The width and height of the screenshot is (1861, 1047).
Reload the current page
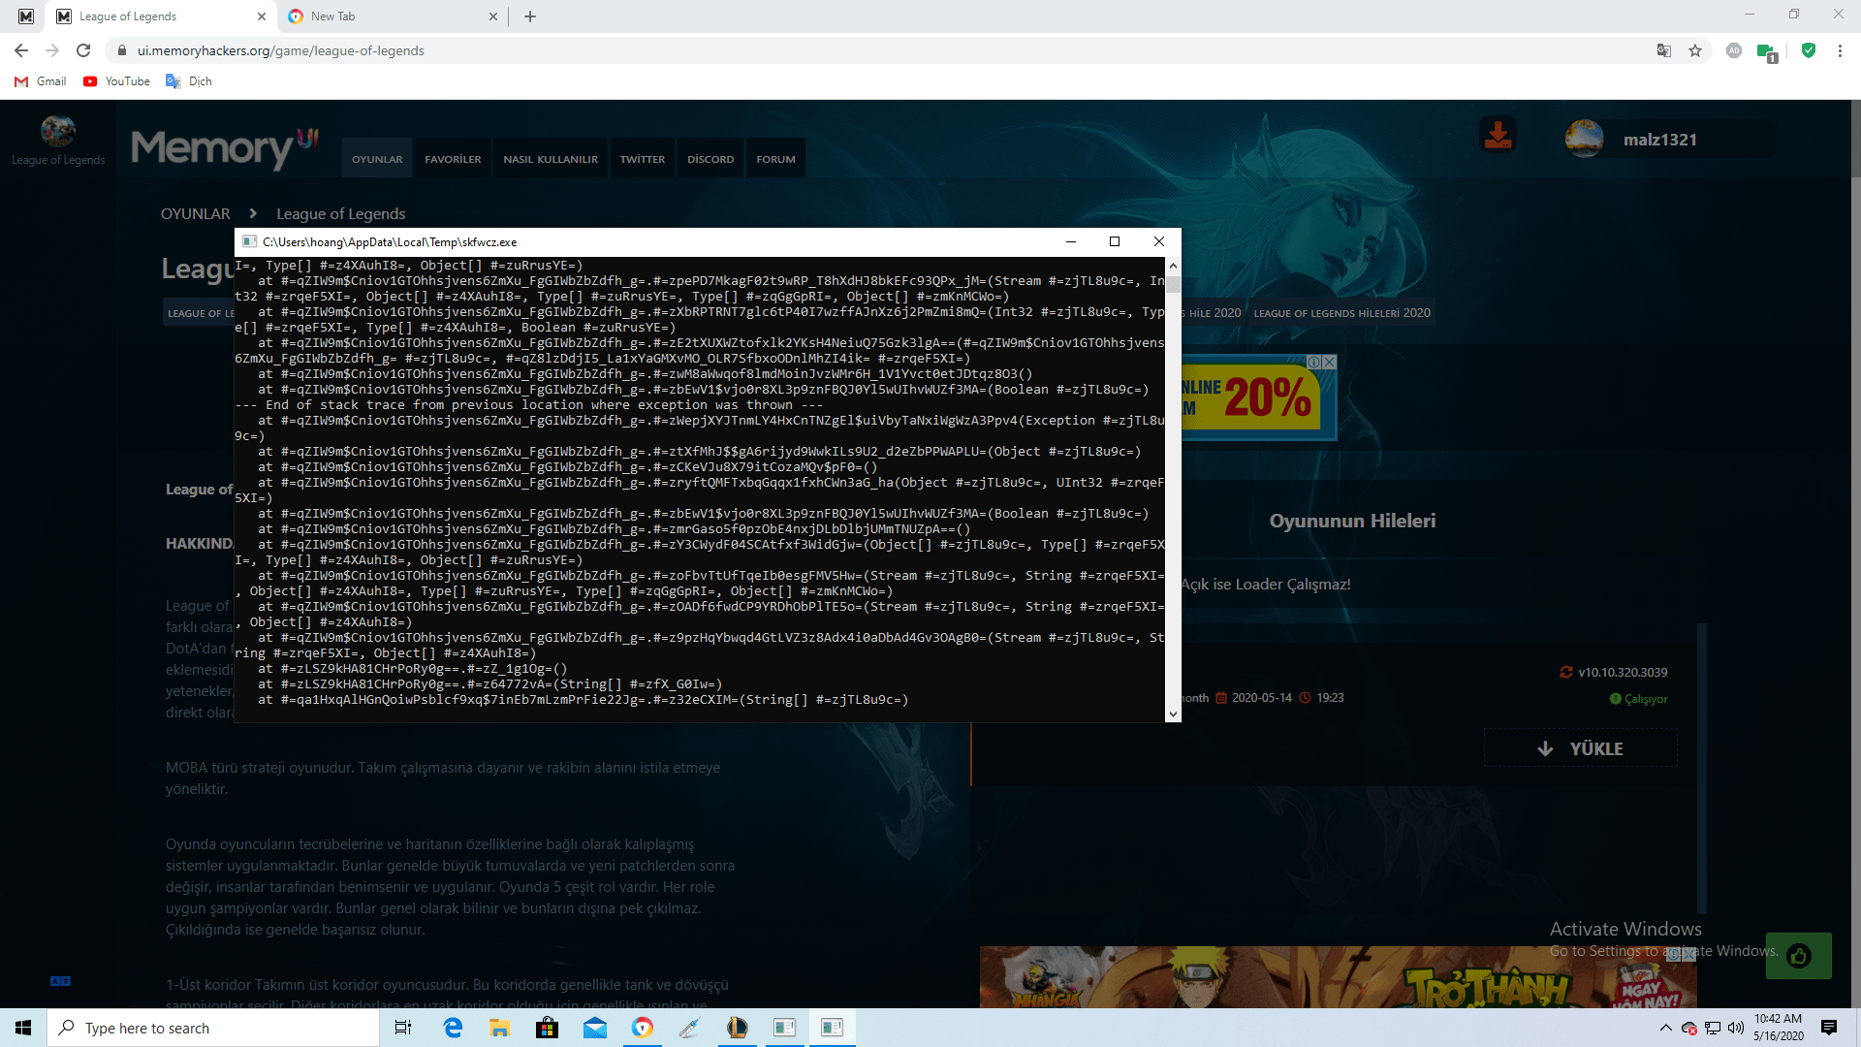(x=83, y=50)
